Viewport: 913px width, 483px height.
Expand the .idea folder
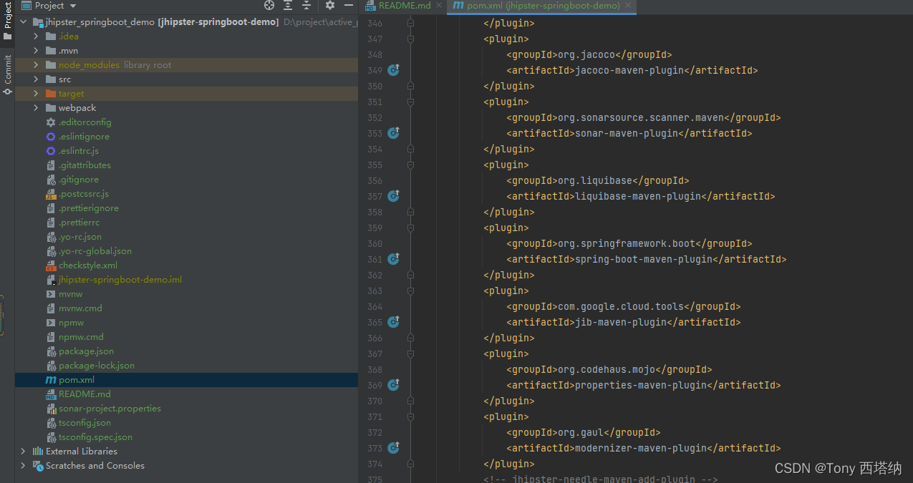pos(37,36)
